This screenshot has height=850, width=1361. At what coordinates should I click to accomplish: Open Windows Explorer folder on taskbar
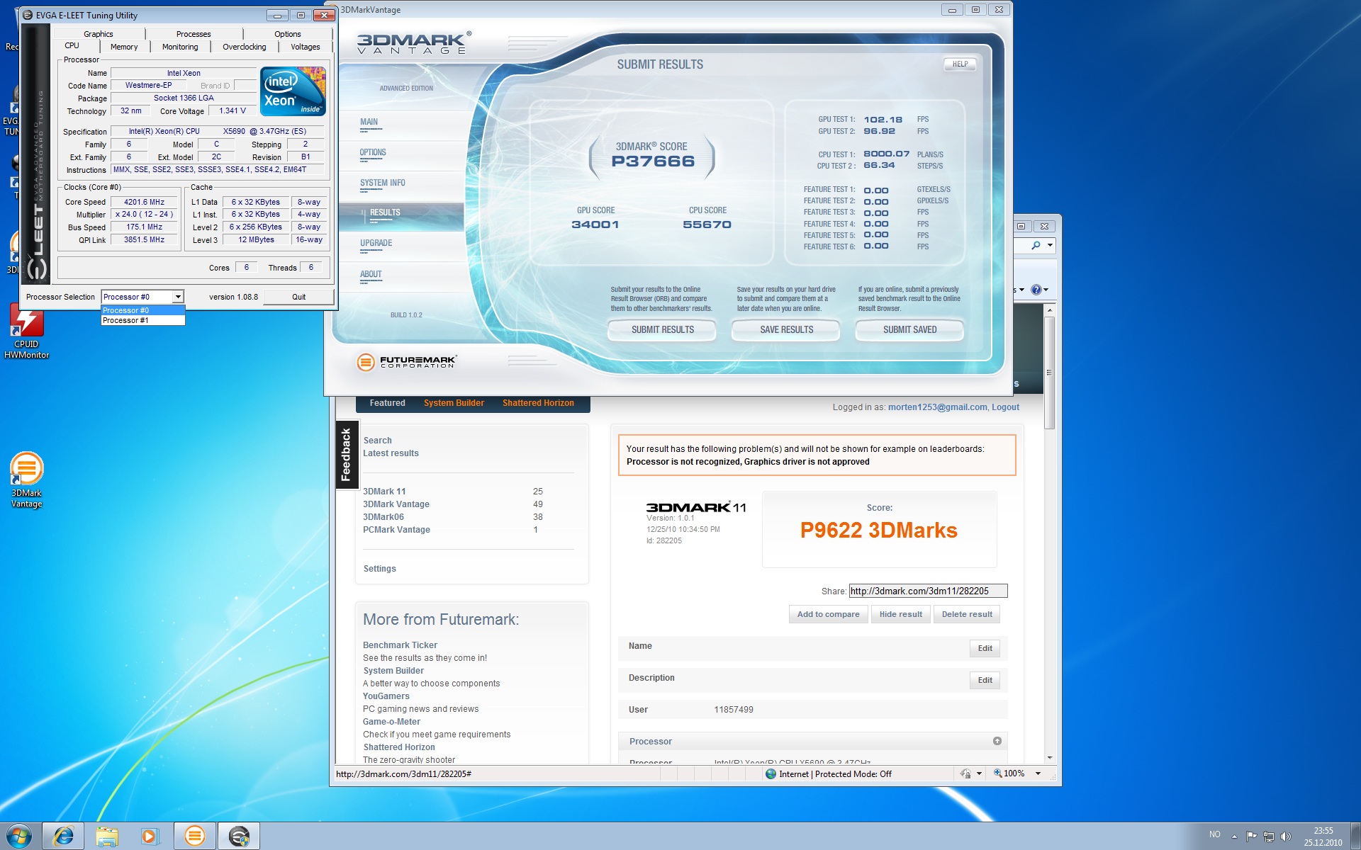click(x=107, y=837)
